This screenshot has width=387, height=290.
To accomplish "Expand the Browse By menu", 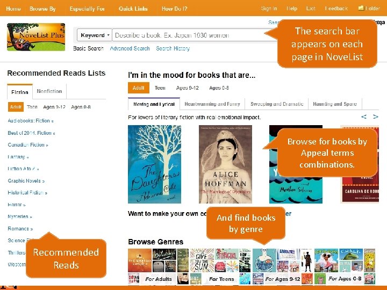I will point(42,9).
